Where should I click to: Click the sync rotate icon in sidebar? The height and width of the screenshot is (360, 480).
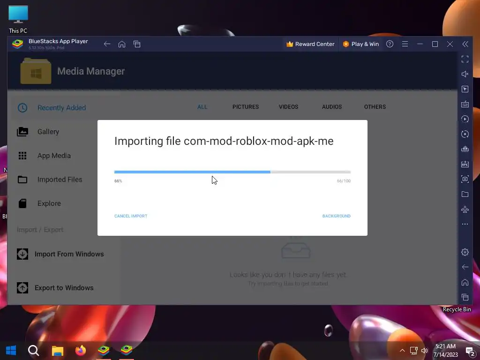point(465,134)
